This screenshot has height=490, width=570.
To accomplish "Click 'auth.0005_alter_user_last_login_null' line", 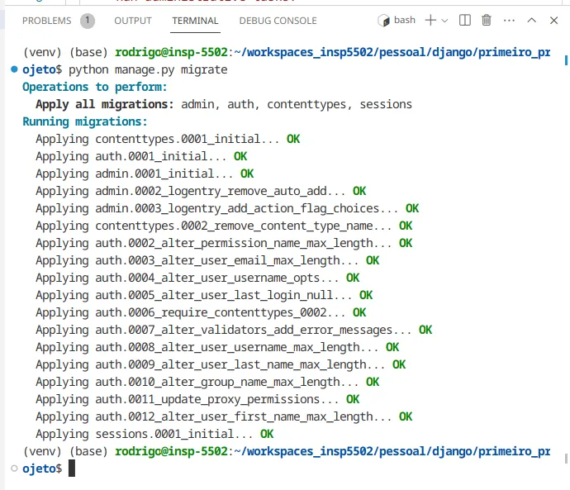I will click(x=204, y=295).
